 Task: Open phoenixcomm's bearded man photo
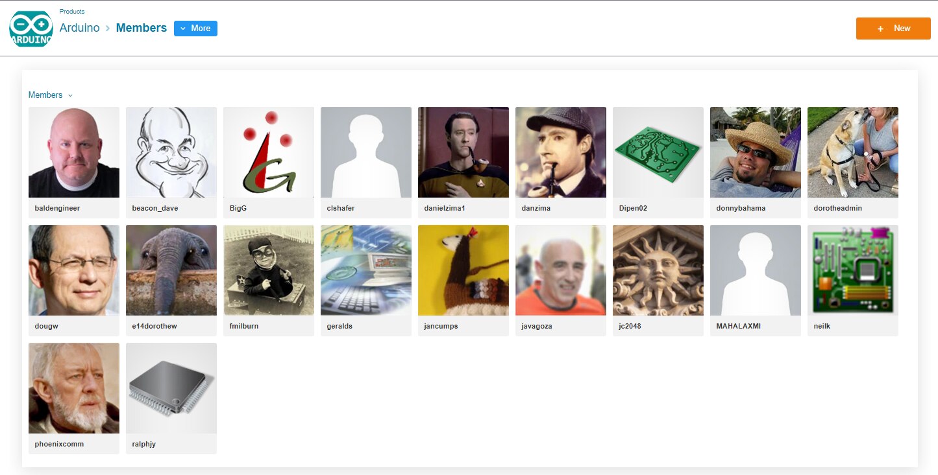(x=74, y=388)
